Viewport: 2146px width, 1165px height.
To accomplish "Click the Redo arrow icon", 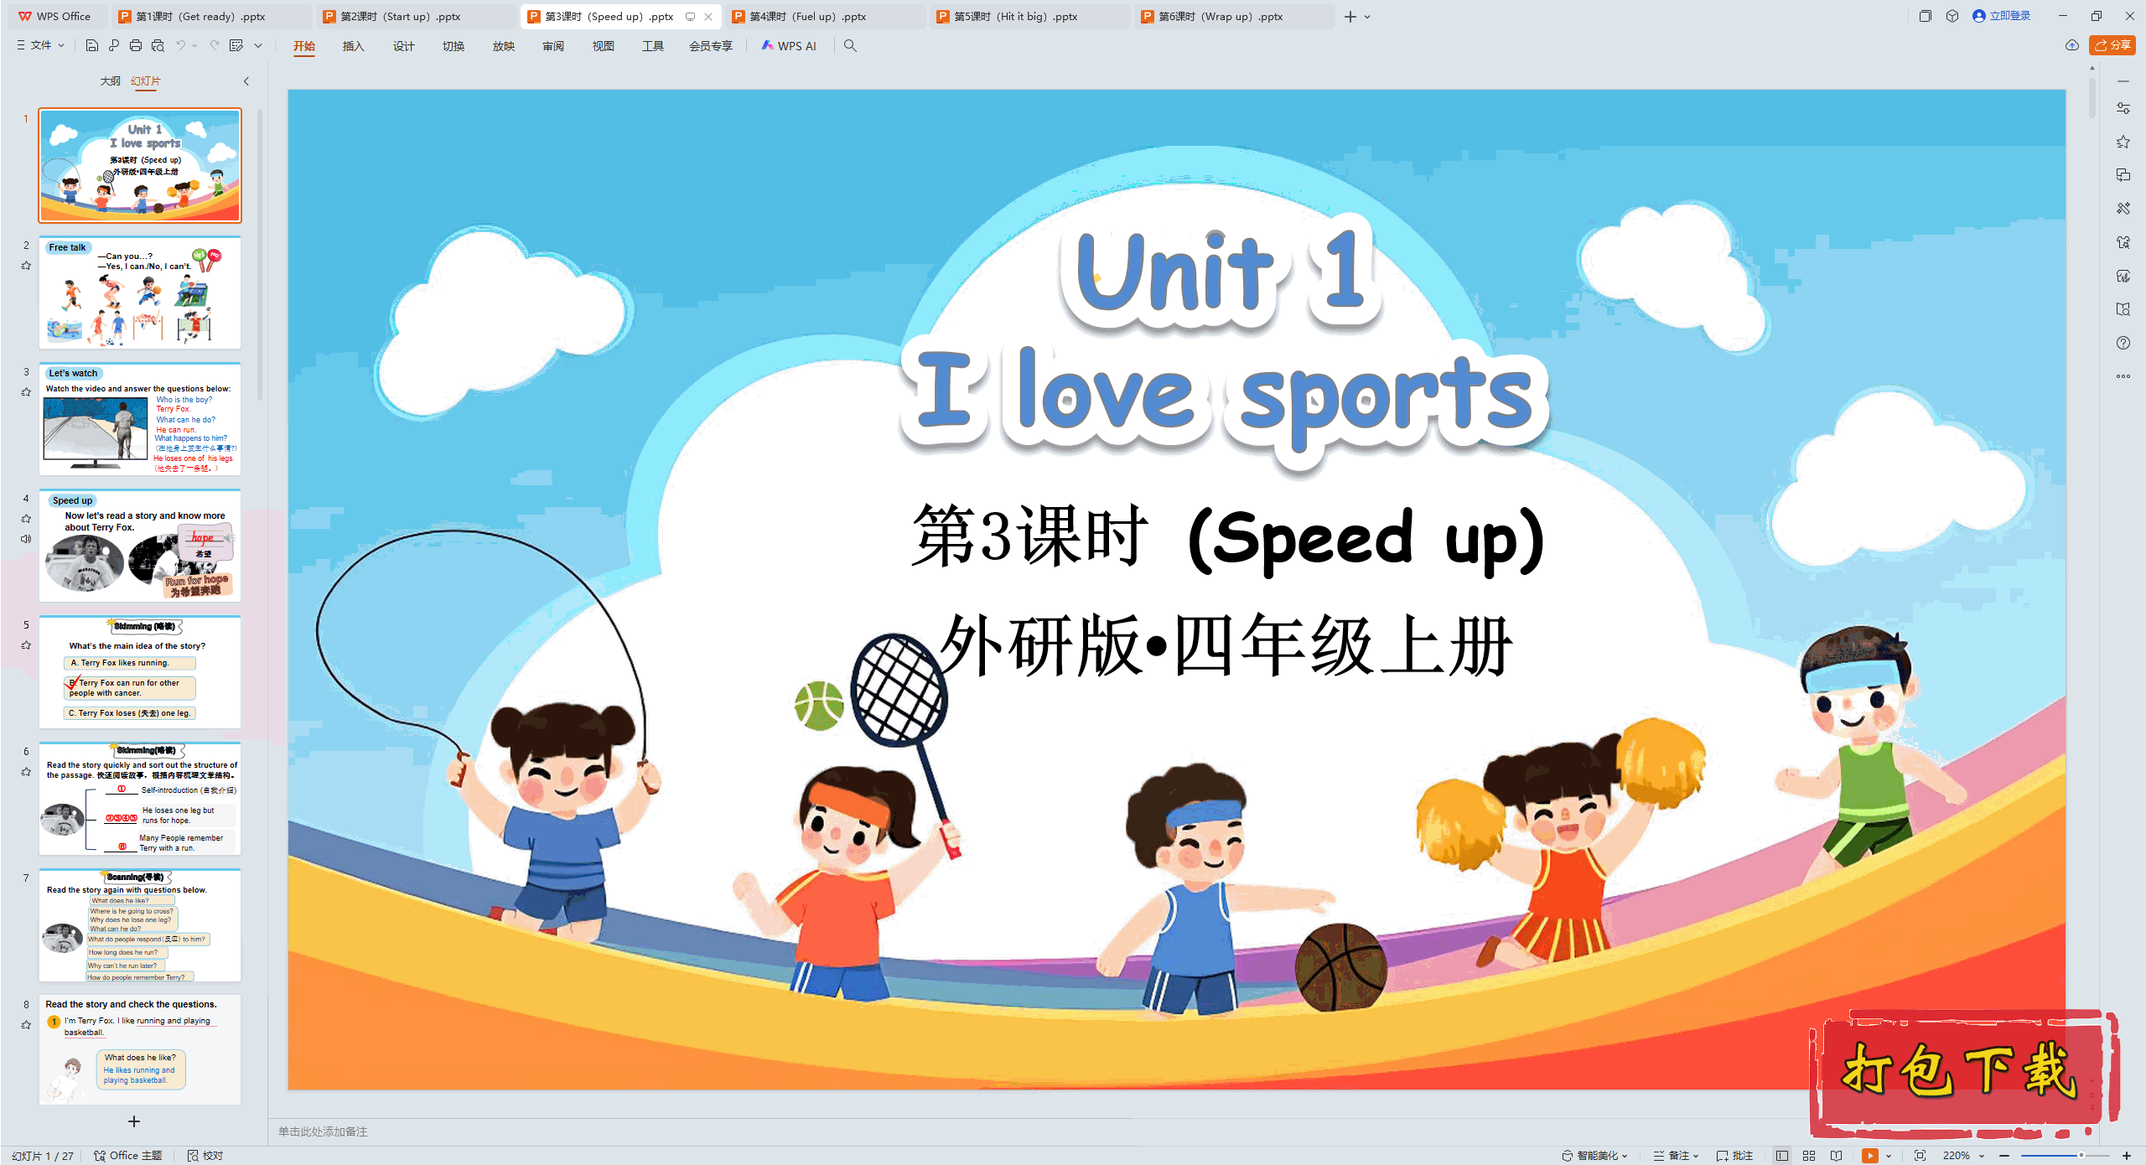I will [x=215, y=45].
